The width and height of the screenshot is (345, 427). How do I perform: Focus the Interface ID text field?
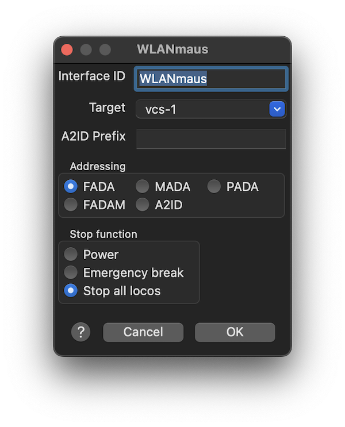[x=210, y=79]
